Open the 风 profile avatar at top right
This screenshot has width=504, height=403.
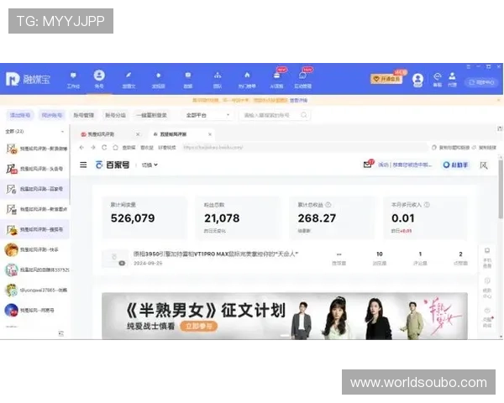(484, 165)
